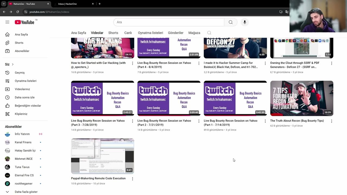
Task: Open the Ana Sayfa sidebar home icon
Action: point(7,34)
